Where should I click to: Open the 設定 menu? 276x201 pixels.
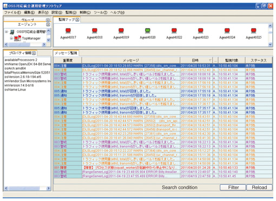coord(57,12)
